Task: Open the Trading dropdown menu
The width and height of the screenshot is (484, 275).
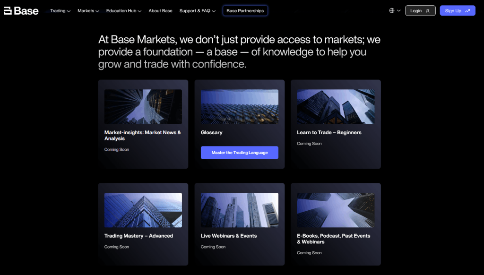Action: point(60,11)
